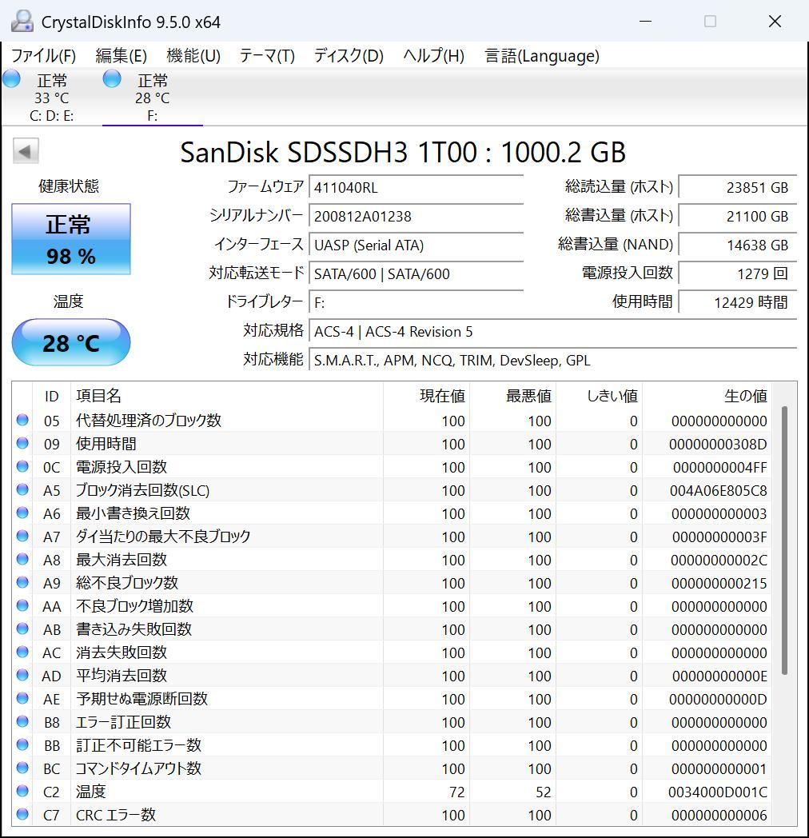Click status dot for row AA

point(22,605)
